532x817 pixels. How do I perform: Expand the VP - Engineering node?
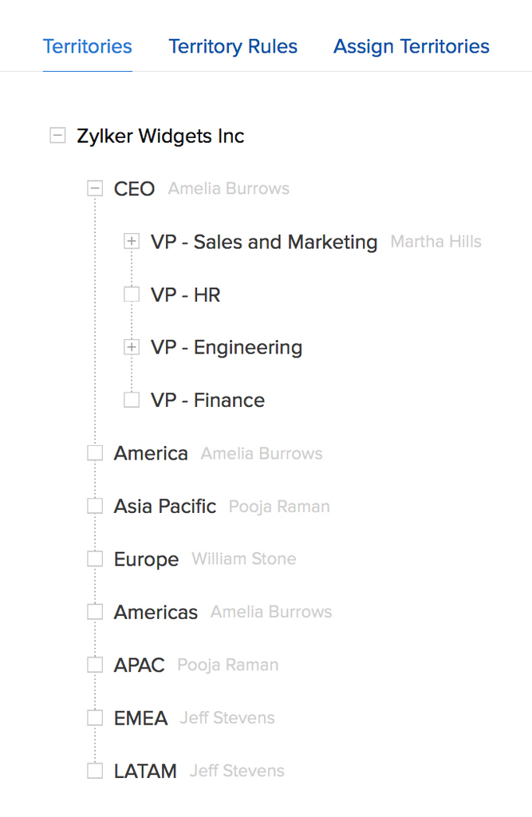[132, 347]
